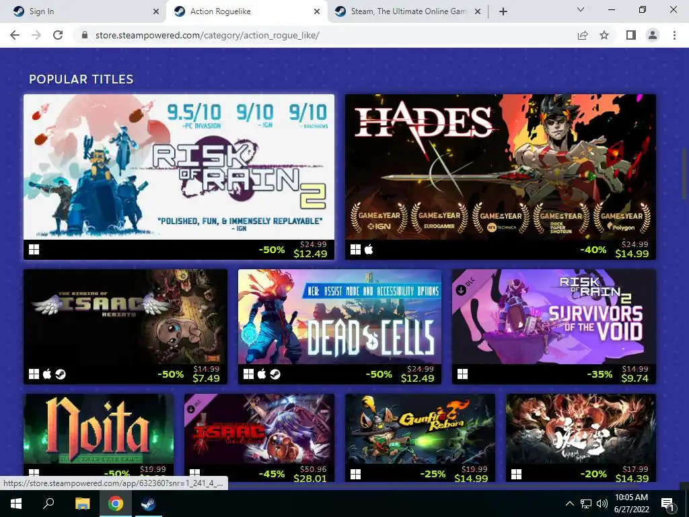Open the volume control tray icon
Viewport: 689px width, 517px height.
click(x=602, y=504)
